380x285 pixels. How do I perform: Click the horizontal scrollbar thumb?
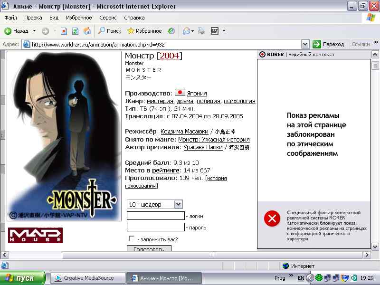tap(212, 255)
